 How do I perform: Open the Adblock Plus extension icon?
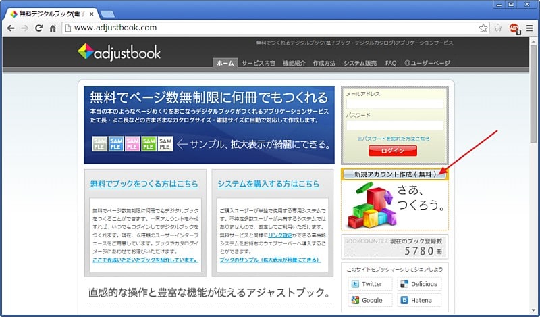point(514,28)
